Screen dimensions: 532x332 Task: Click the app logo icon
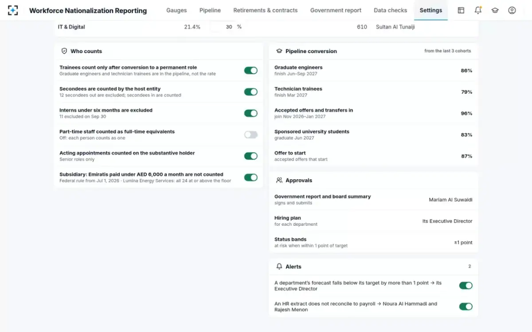13,10
